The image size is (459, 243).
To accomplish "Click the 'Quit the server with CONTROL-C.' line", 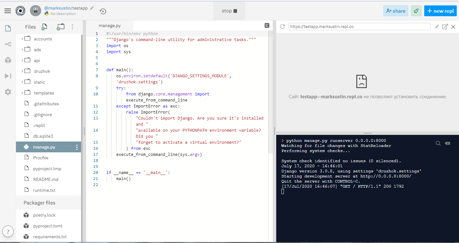I will 321,181.
